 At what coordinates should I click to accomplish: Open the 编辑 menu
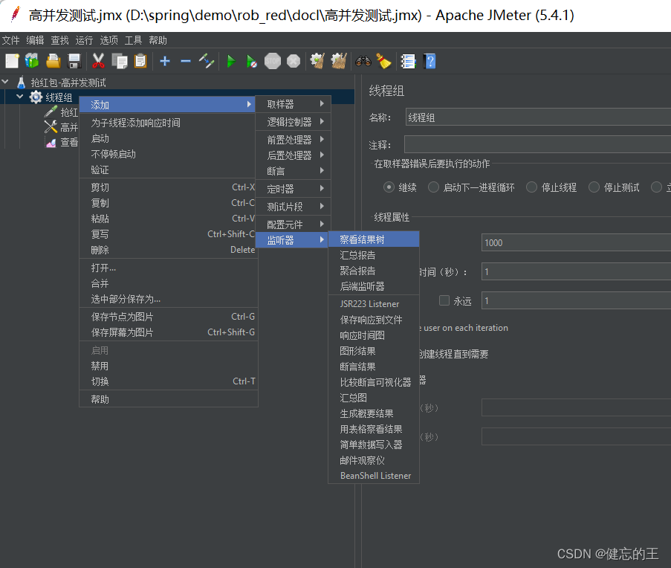point(35,40)
